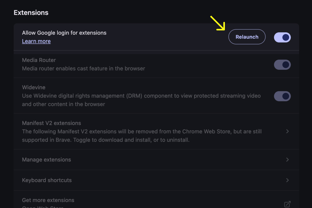The image size is (312, 208).
Task: Follow the Learn more link
Action: click(36, 41)
